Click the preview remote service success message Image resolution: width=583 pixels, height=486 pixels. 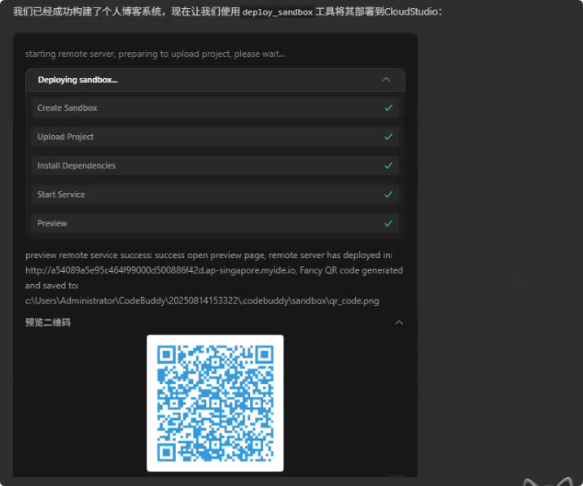coord(209,255)
